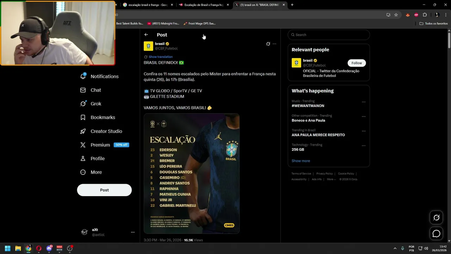Open more options for #WEWANTMANON trend
Screen dimensions: 451x254
pos(364,102)
